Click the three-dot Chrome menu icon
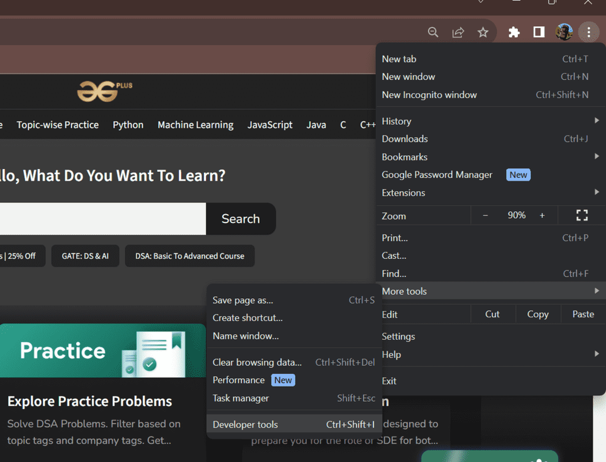The width and height of the screenshot is (606, 462). coord(589,32)
